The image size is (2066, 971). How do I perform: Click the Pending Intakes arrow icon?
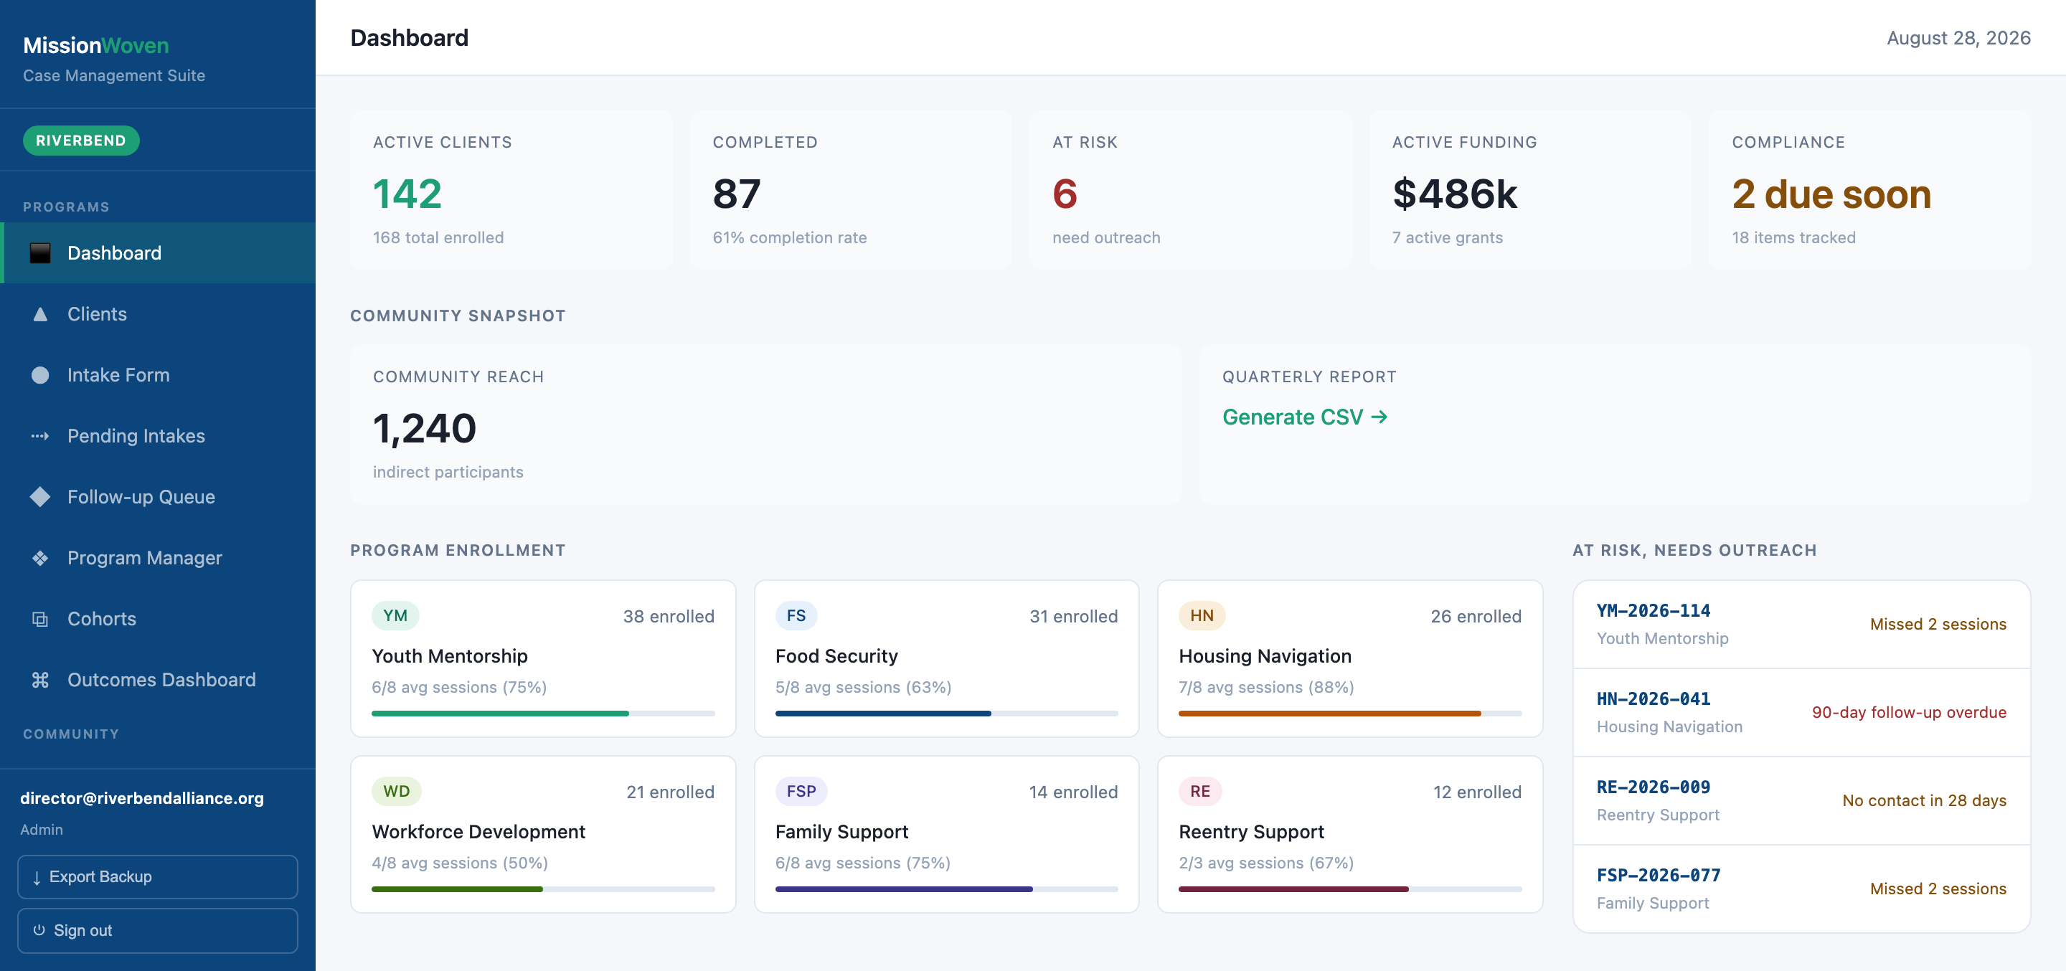pyautogui.click(x=40, y=435)
